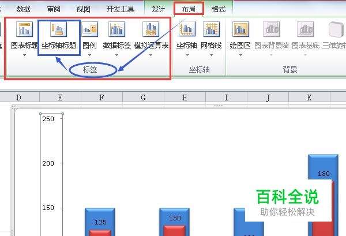Open the 数据 ribbon tab
Image resolution: width=346 pixels, height=236 pixels.
[24, 9]
